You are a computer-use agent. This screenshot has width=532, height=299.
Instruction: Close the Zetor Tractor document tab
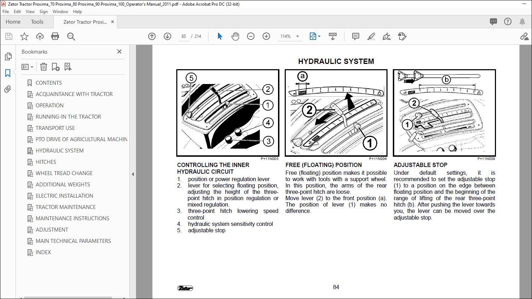point(112,22)
